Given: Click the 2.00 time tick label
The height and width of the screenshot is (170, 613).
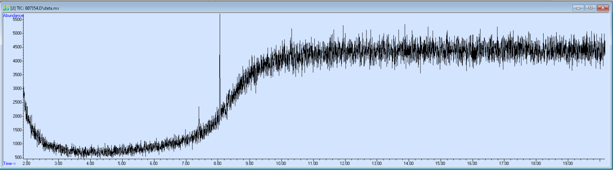Looking at the screenshot, I should [x=26, y=163].
